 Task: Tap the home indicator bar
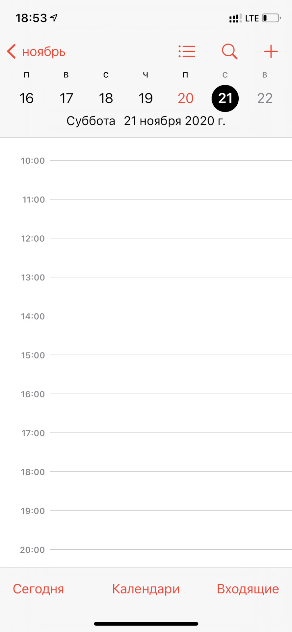146,624
